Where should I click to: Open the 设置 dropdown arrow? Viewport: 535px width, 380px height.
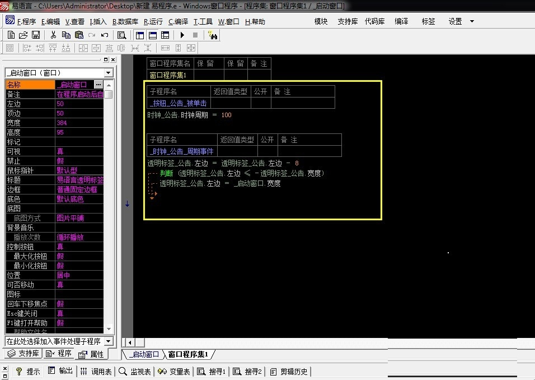click(x=472, y=22)
